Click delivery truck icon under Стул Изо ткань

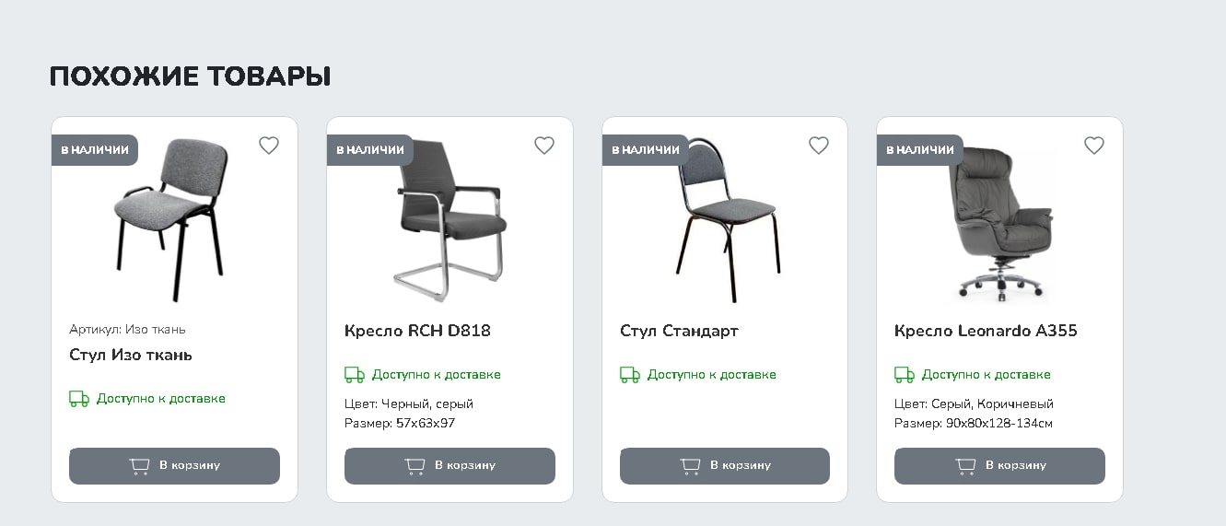pyautogui.click(x=79, y=399)
